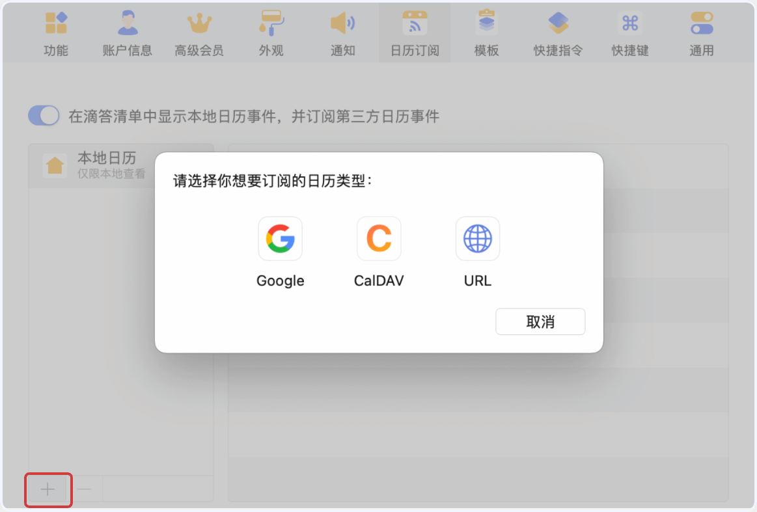Open the 功能 preferences tab
This screenshot has height=512, width=757.
coord(56,33)
